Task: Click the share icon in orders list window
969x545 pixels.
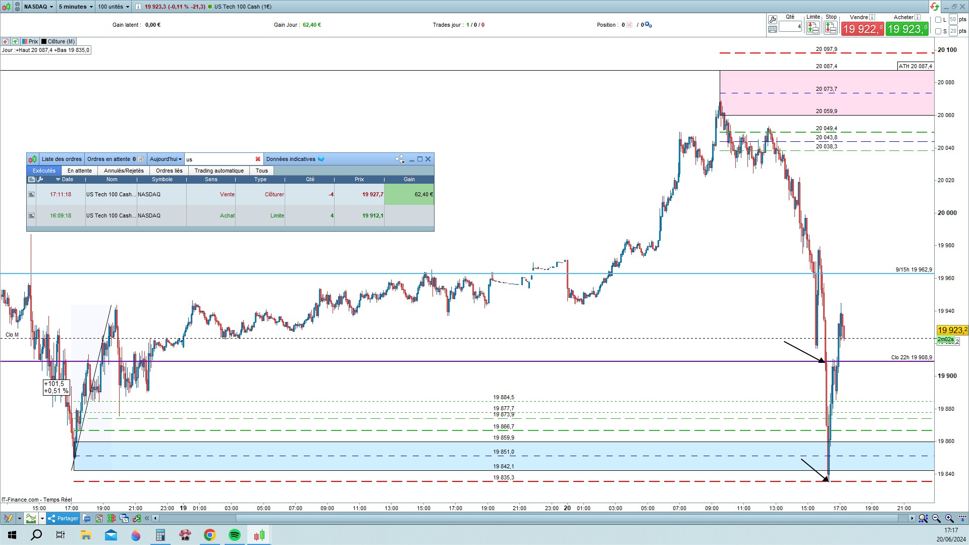Action: point(400,159)
